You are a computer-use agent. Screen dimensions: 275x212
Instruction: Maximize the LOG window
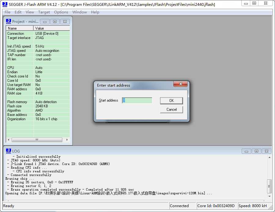[256, 151]
